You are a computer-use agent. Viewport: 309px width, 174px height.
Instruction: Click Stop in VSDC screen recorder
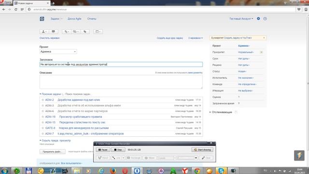point(118,150)
